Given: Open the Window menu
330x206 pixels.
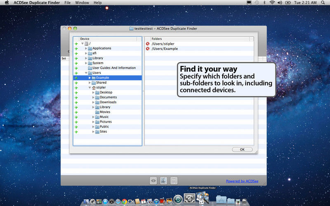Looking at the screenshot, I should click(82, 3).
